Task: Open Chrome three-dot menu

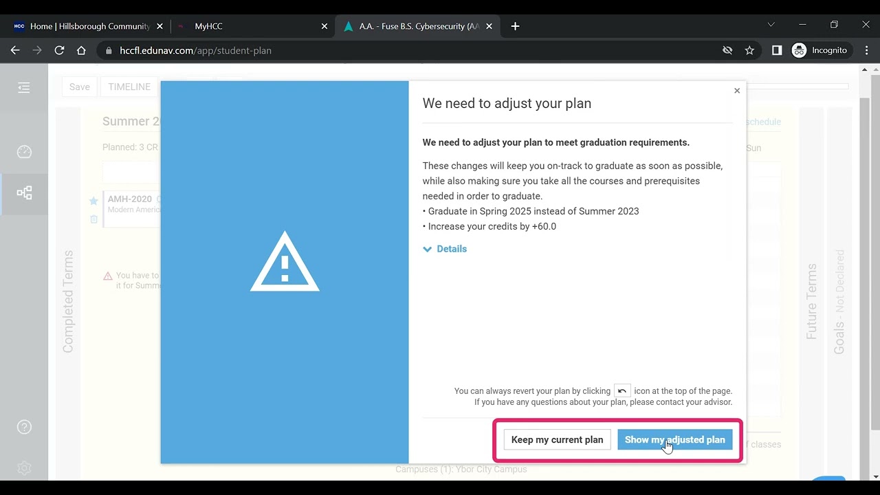Action: coord(866,50)
